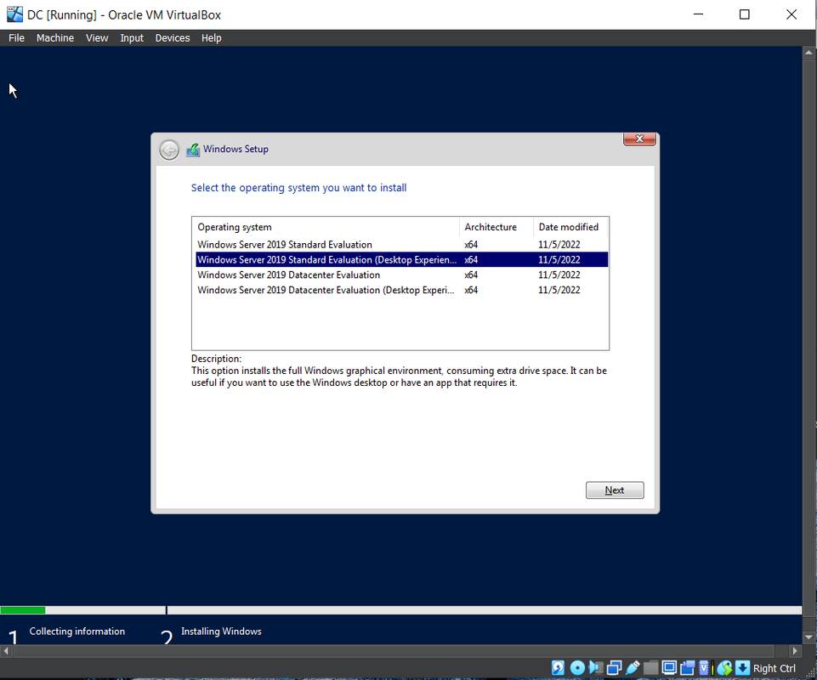Select Standard Evaluation (Desktop Experience) row
Image resolution: width=817 pixels, height=680 pixels.
pos(402,259)
